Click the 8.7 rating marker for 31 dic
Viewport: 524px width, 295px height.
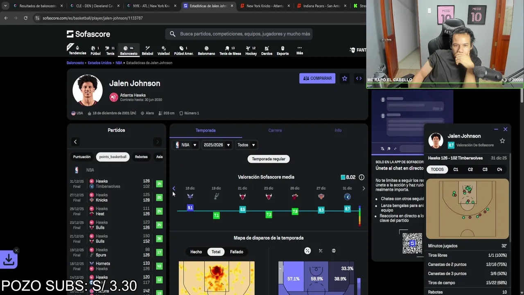pyautogui.click(x=347, y=209)
